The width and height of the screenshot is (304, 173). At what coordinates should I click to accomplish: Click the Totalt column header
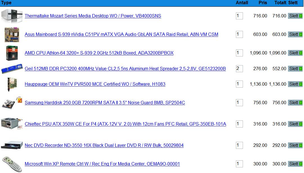coord(280,3)
